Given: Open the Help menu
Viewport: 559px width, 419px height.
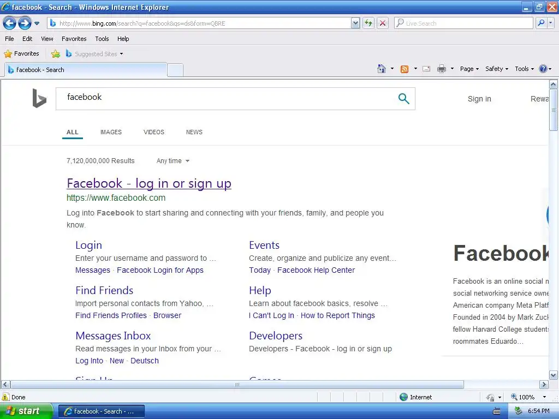Looking at the screenshot, I should [x=123, y=39].
